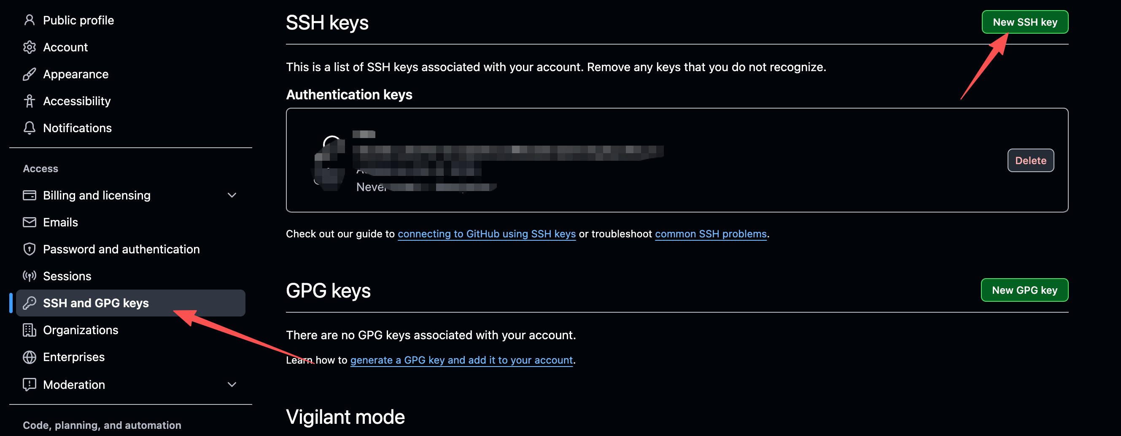The height and width of the screenshot is (436, 1121).
Task: Open the connecting to GitHub using SSH keys link
Action: 486,234
